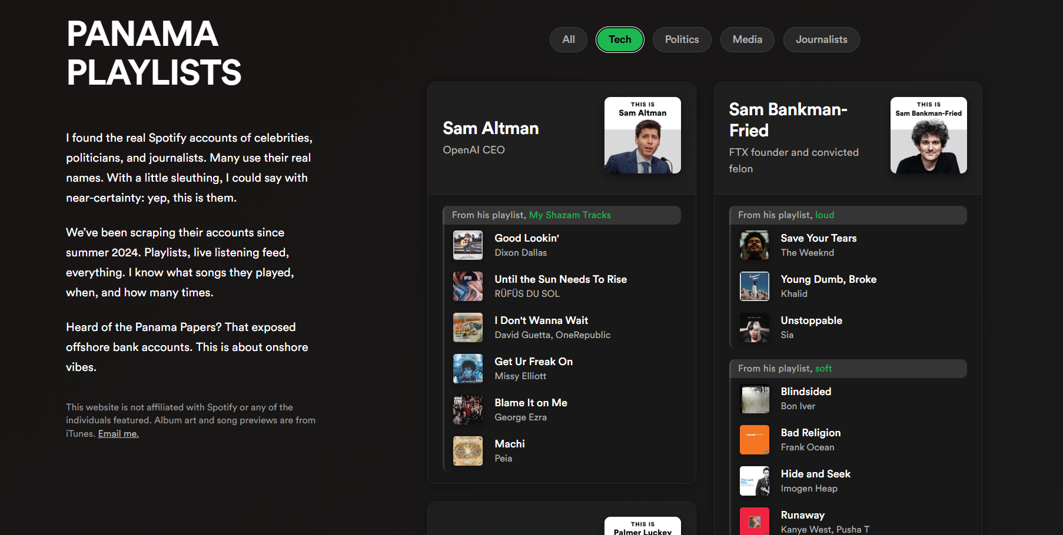This screenshot has height=535, width=1063.
Task: Open the soft playlist link
Action: tap(823, 369)
